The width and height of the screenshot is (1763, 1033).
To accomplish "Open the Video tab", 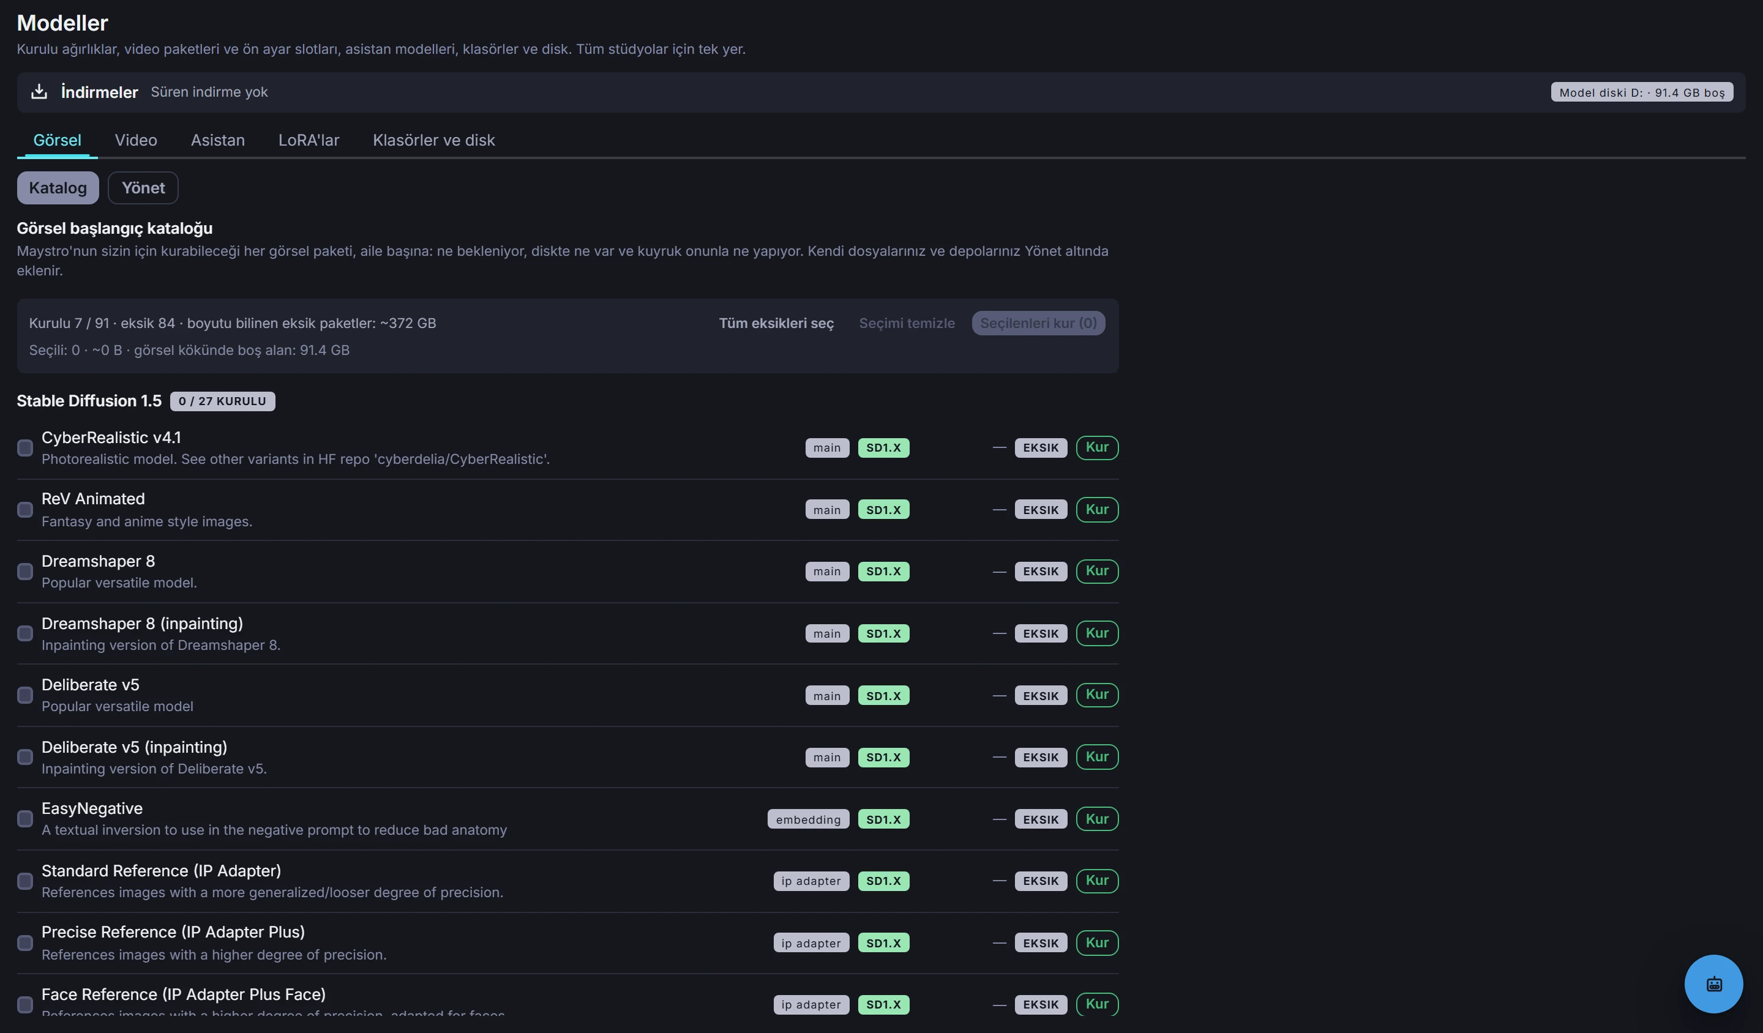I will 136,140.
